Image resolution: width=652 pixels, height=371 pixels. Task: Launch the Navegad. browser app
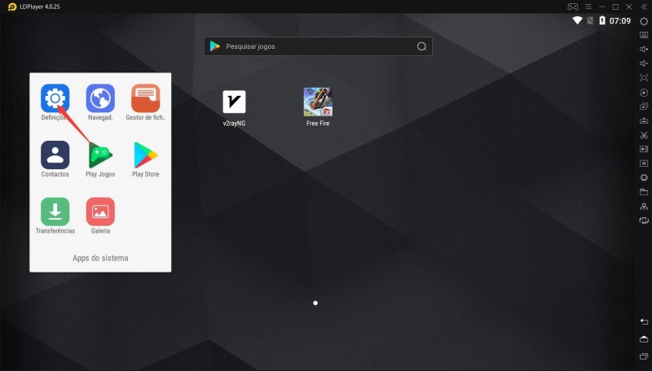point(100,98)
